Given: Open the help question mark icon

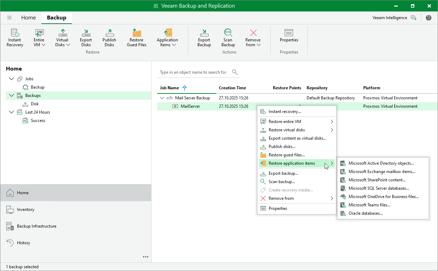Looking at the screenshot, I should (x=428, y=18).
